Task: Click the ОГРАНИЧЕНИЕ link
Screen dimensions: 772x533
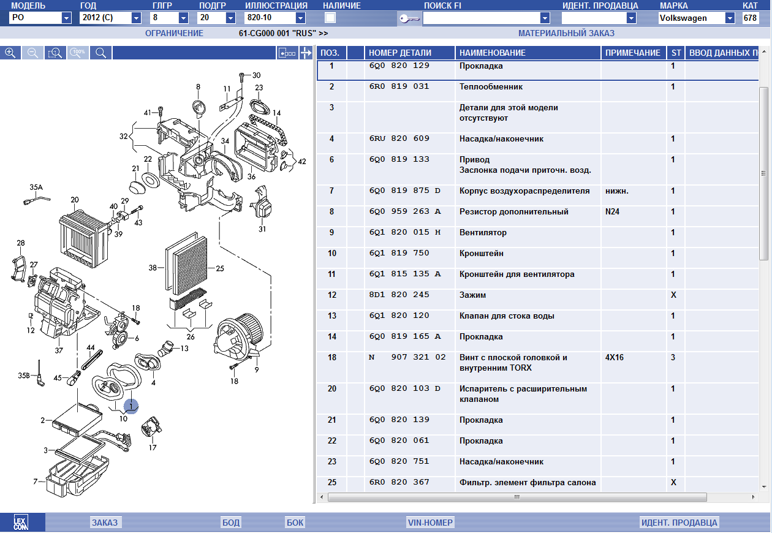Action: pos(174,33)
